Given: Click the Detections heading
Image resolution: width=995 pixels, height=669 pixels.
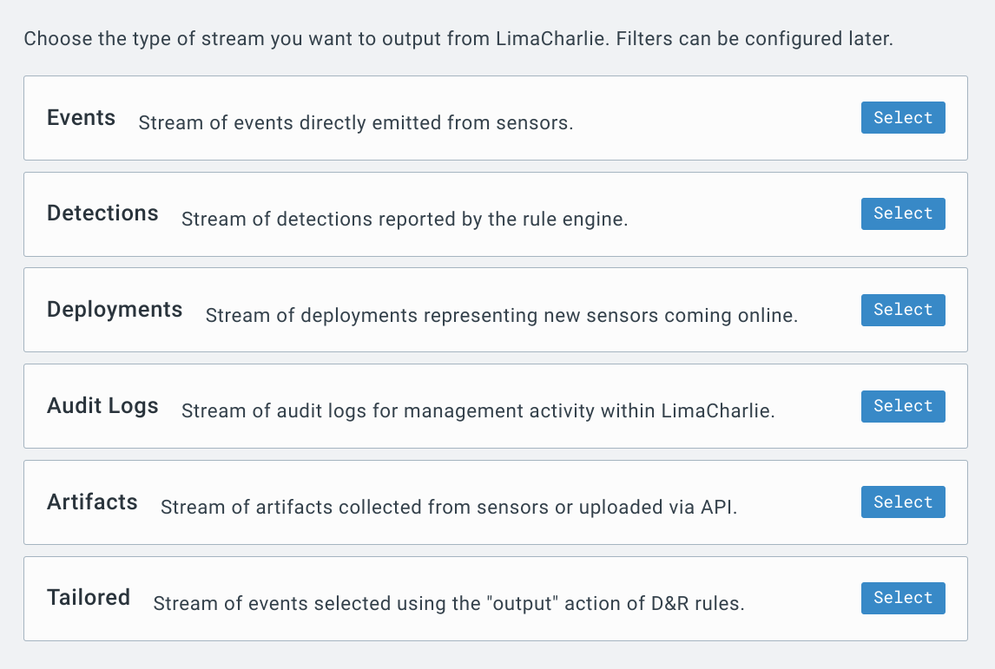Looking at the screenshot, I should pyautogui.click(x=102, y=213).
